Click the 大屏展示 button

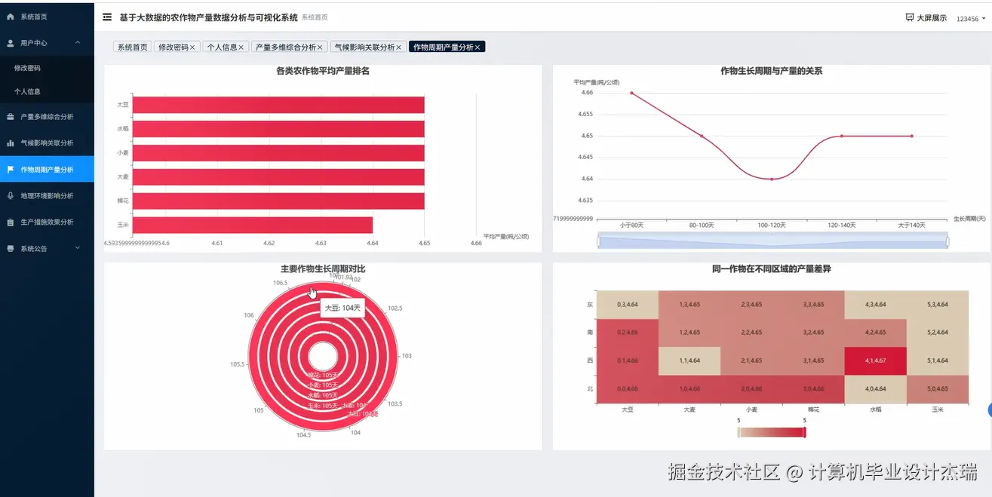tap(926, 17)
